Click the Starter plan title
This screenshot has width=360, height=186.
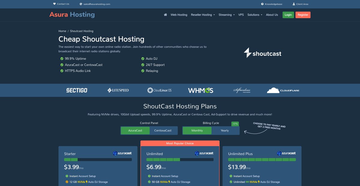pos(70,154)
